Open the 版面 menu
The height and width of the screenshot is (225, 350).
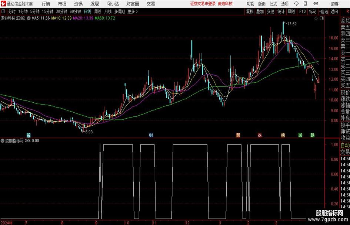pos(262,4)
